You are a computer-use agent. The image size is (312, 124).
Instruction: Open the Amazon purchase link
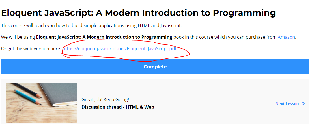click(286, 37)
